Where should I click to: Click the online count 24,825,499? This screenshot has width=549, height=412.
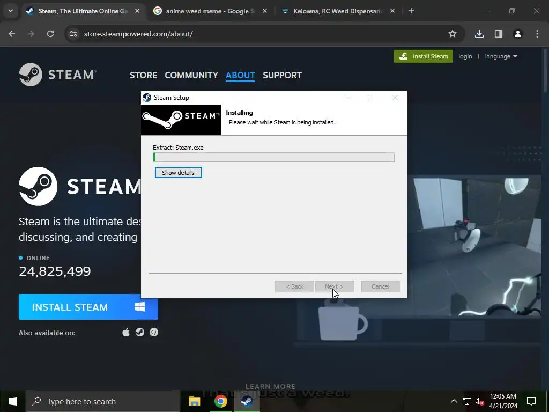(55, 271)
